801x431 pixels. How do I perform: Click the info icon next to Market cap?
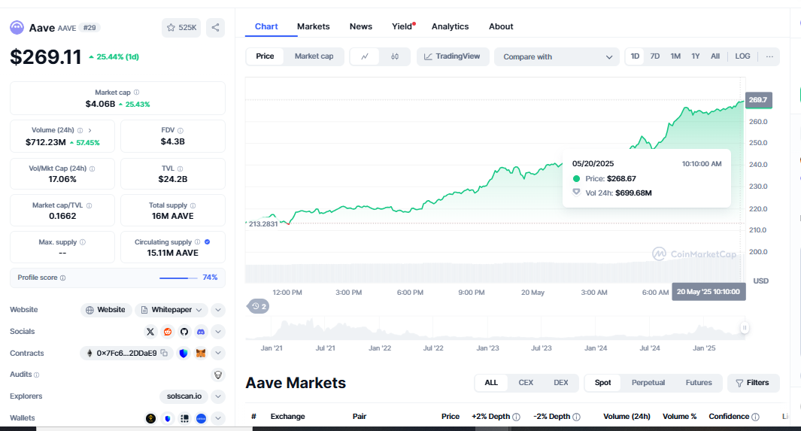136,93
